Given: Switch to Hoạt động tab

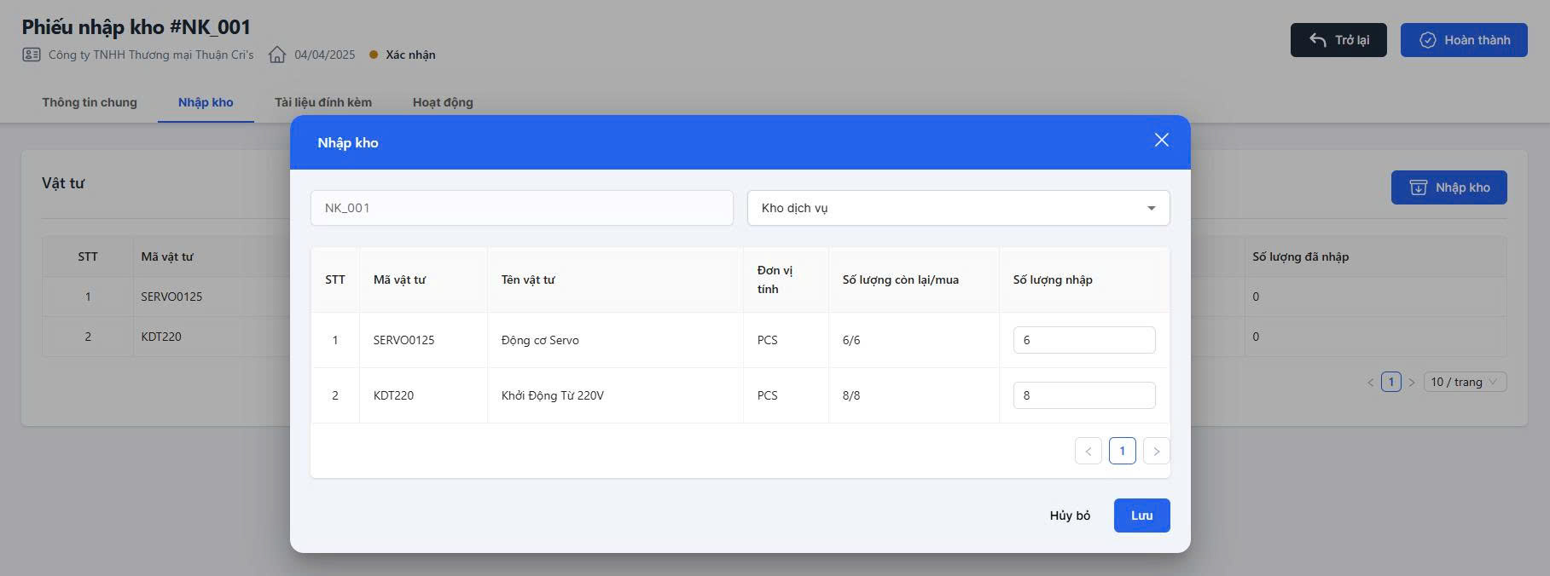Looking at the screenshot, I should click(x=443, y=102).
